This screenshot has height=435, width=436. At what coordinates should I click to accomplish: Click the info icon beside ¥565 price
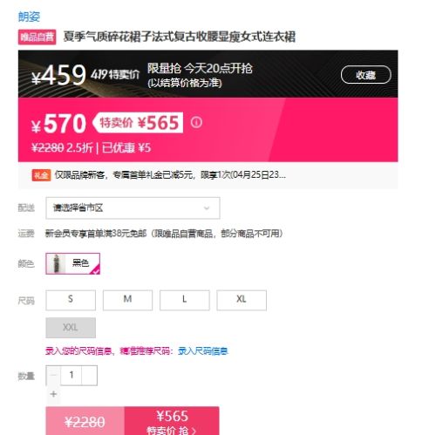196,122
